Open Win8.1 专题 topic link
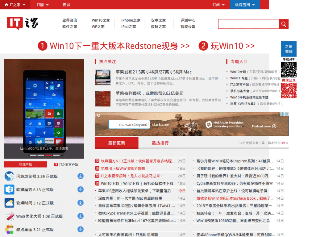The width and height of the screenshot is (316, 237). (x=239, y=78)
